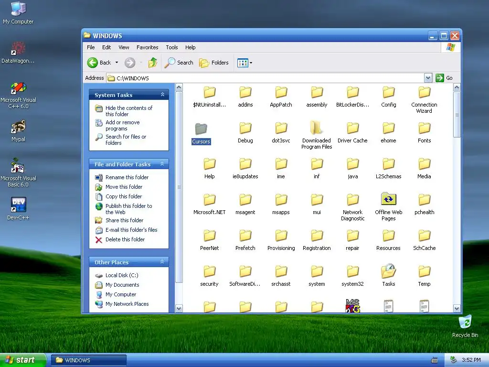Select the Microsoft.NET folder
The height and width of the screenshot is (367, 489).
click(209, 204)
